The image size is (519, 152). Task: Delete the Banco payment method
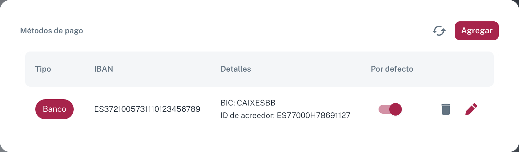[x=446, y=109]
